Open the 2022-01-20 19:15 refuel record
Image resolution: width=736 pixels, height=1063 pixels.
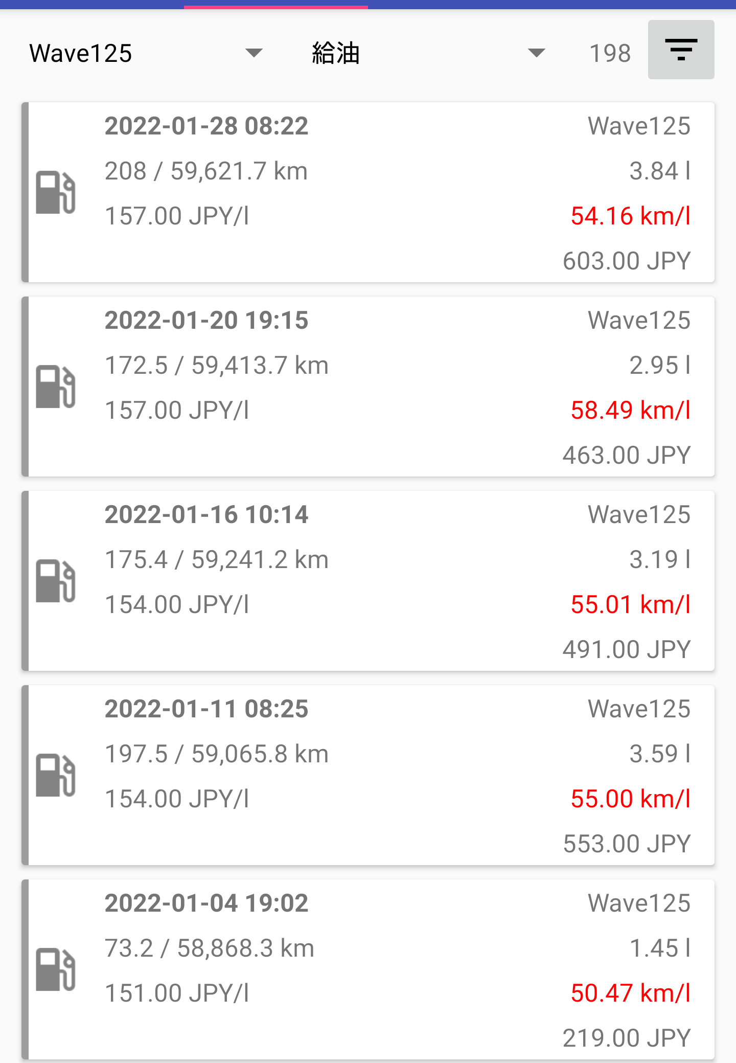368,387
